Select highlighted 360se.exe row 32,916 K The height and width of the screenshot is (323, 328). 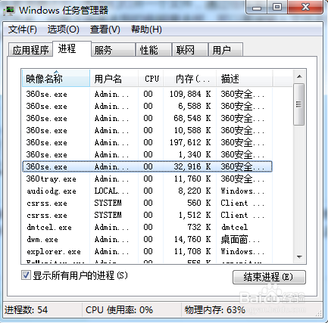point(147,166)
